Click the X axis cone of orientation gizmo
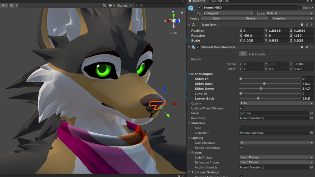Viewport: 315px width, 177px height. (169, 21)
